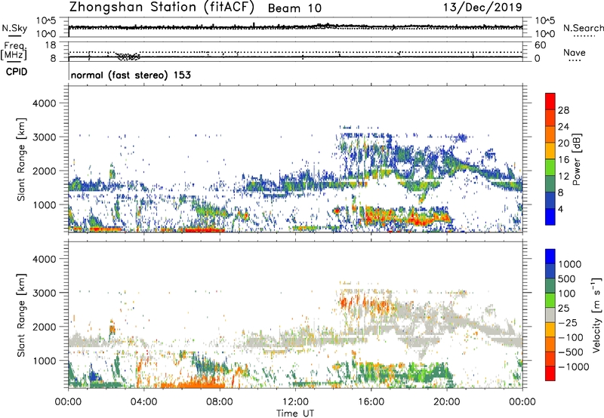Select the 'Freq. [MHz]' axis label
604x418 pixels.
pyautogui.click(x=14, y=51)
